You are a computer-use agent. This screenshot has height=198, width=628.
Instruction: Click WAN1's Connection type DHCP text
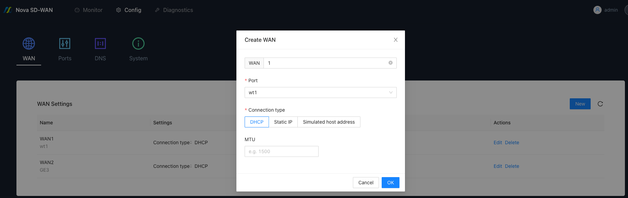(181, 143)
